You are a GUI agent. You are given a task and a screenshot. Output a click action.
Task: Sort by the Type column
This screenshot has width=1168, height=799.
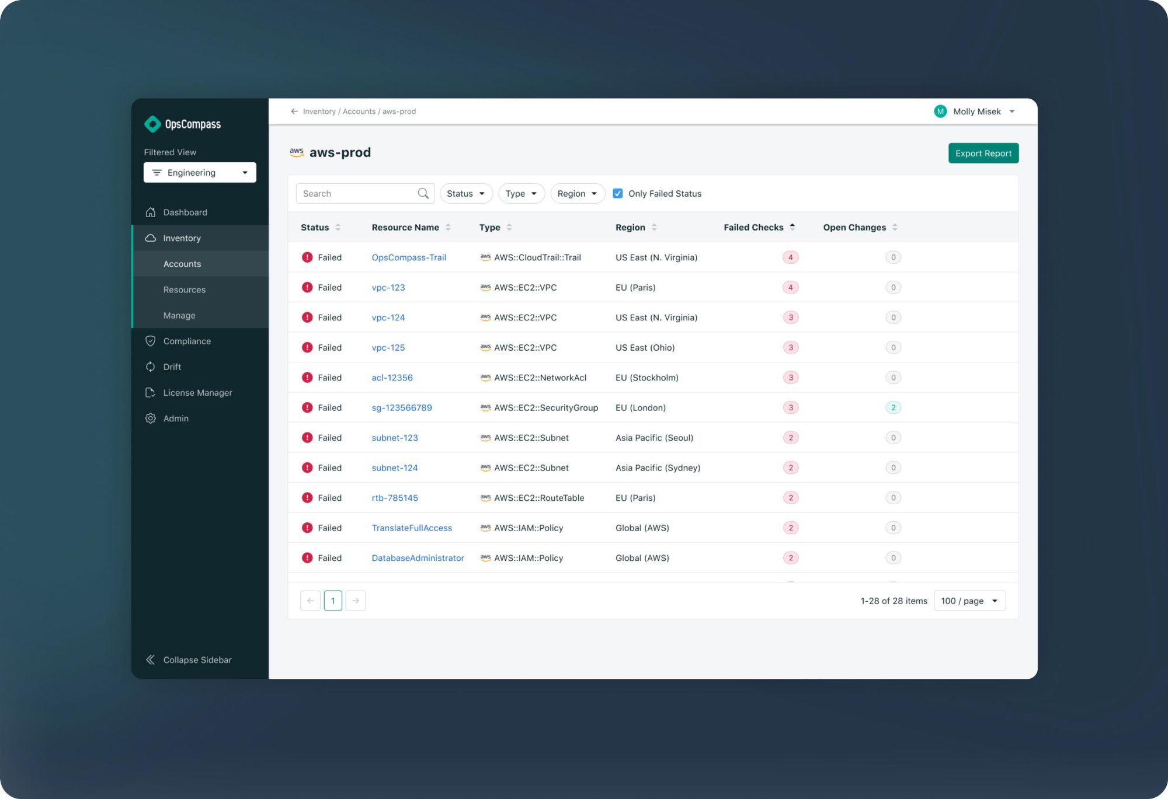509,227
